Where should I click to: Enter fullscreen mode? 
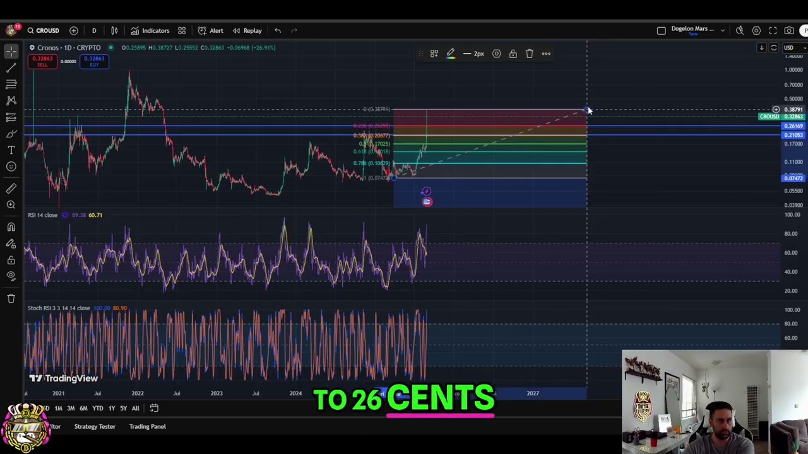pyautogui.click(x=773, y=30)
